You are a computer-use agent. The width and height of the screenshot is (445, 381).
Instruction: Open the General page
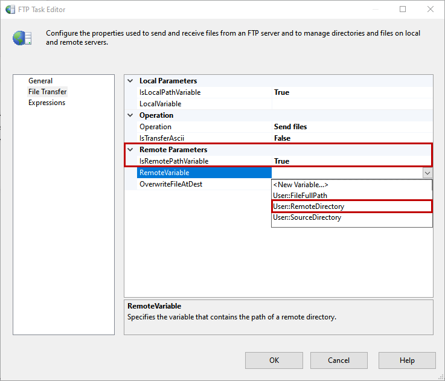coord(40,81)
